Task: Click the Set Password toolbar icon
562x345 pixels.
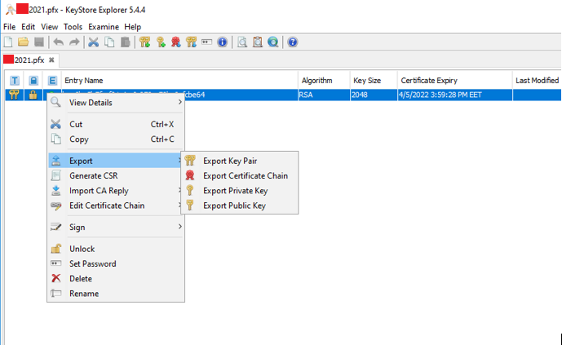Action: [x=206, y=42]
